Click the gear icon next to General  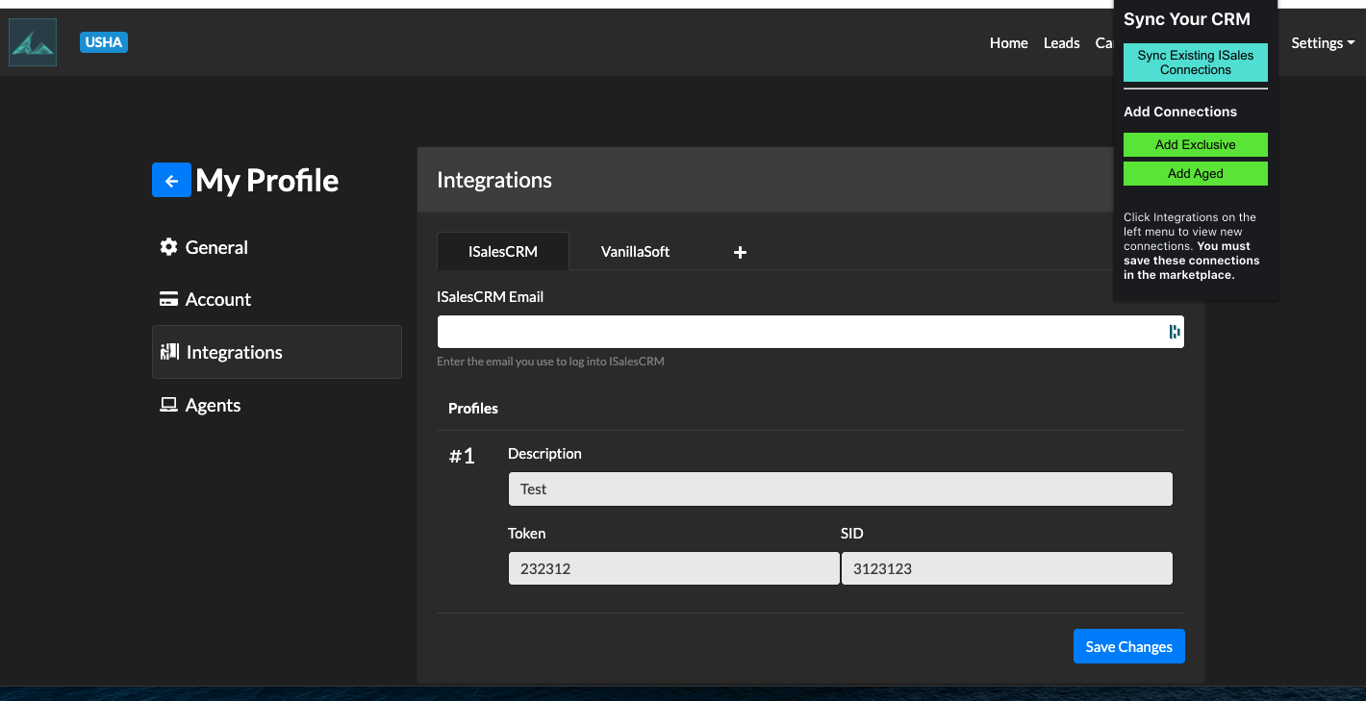click(x=168, y=247)
